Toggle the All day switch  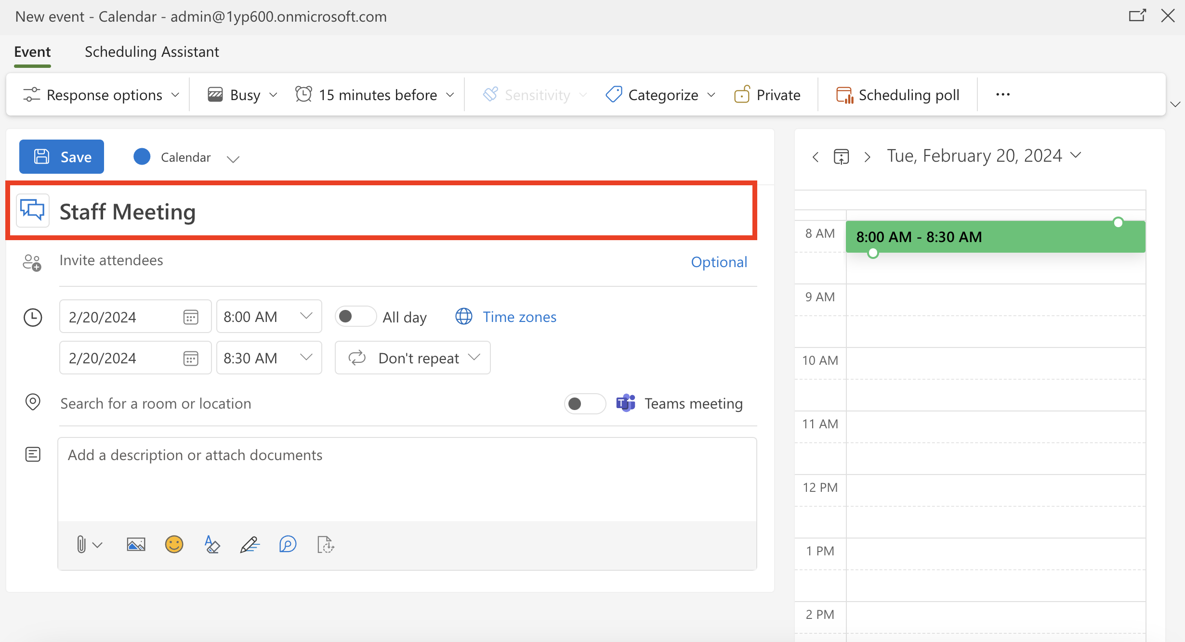pos(355,317)
